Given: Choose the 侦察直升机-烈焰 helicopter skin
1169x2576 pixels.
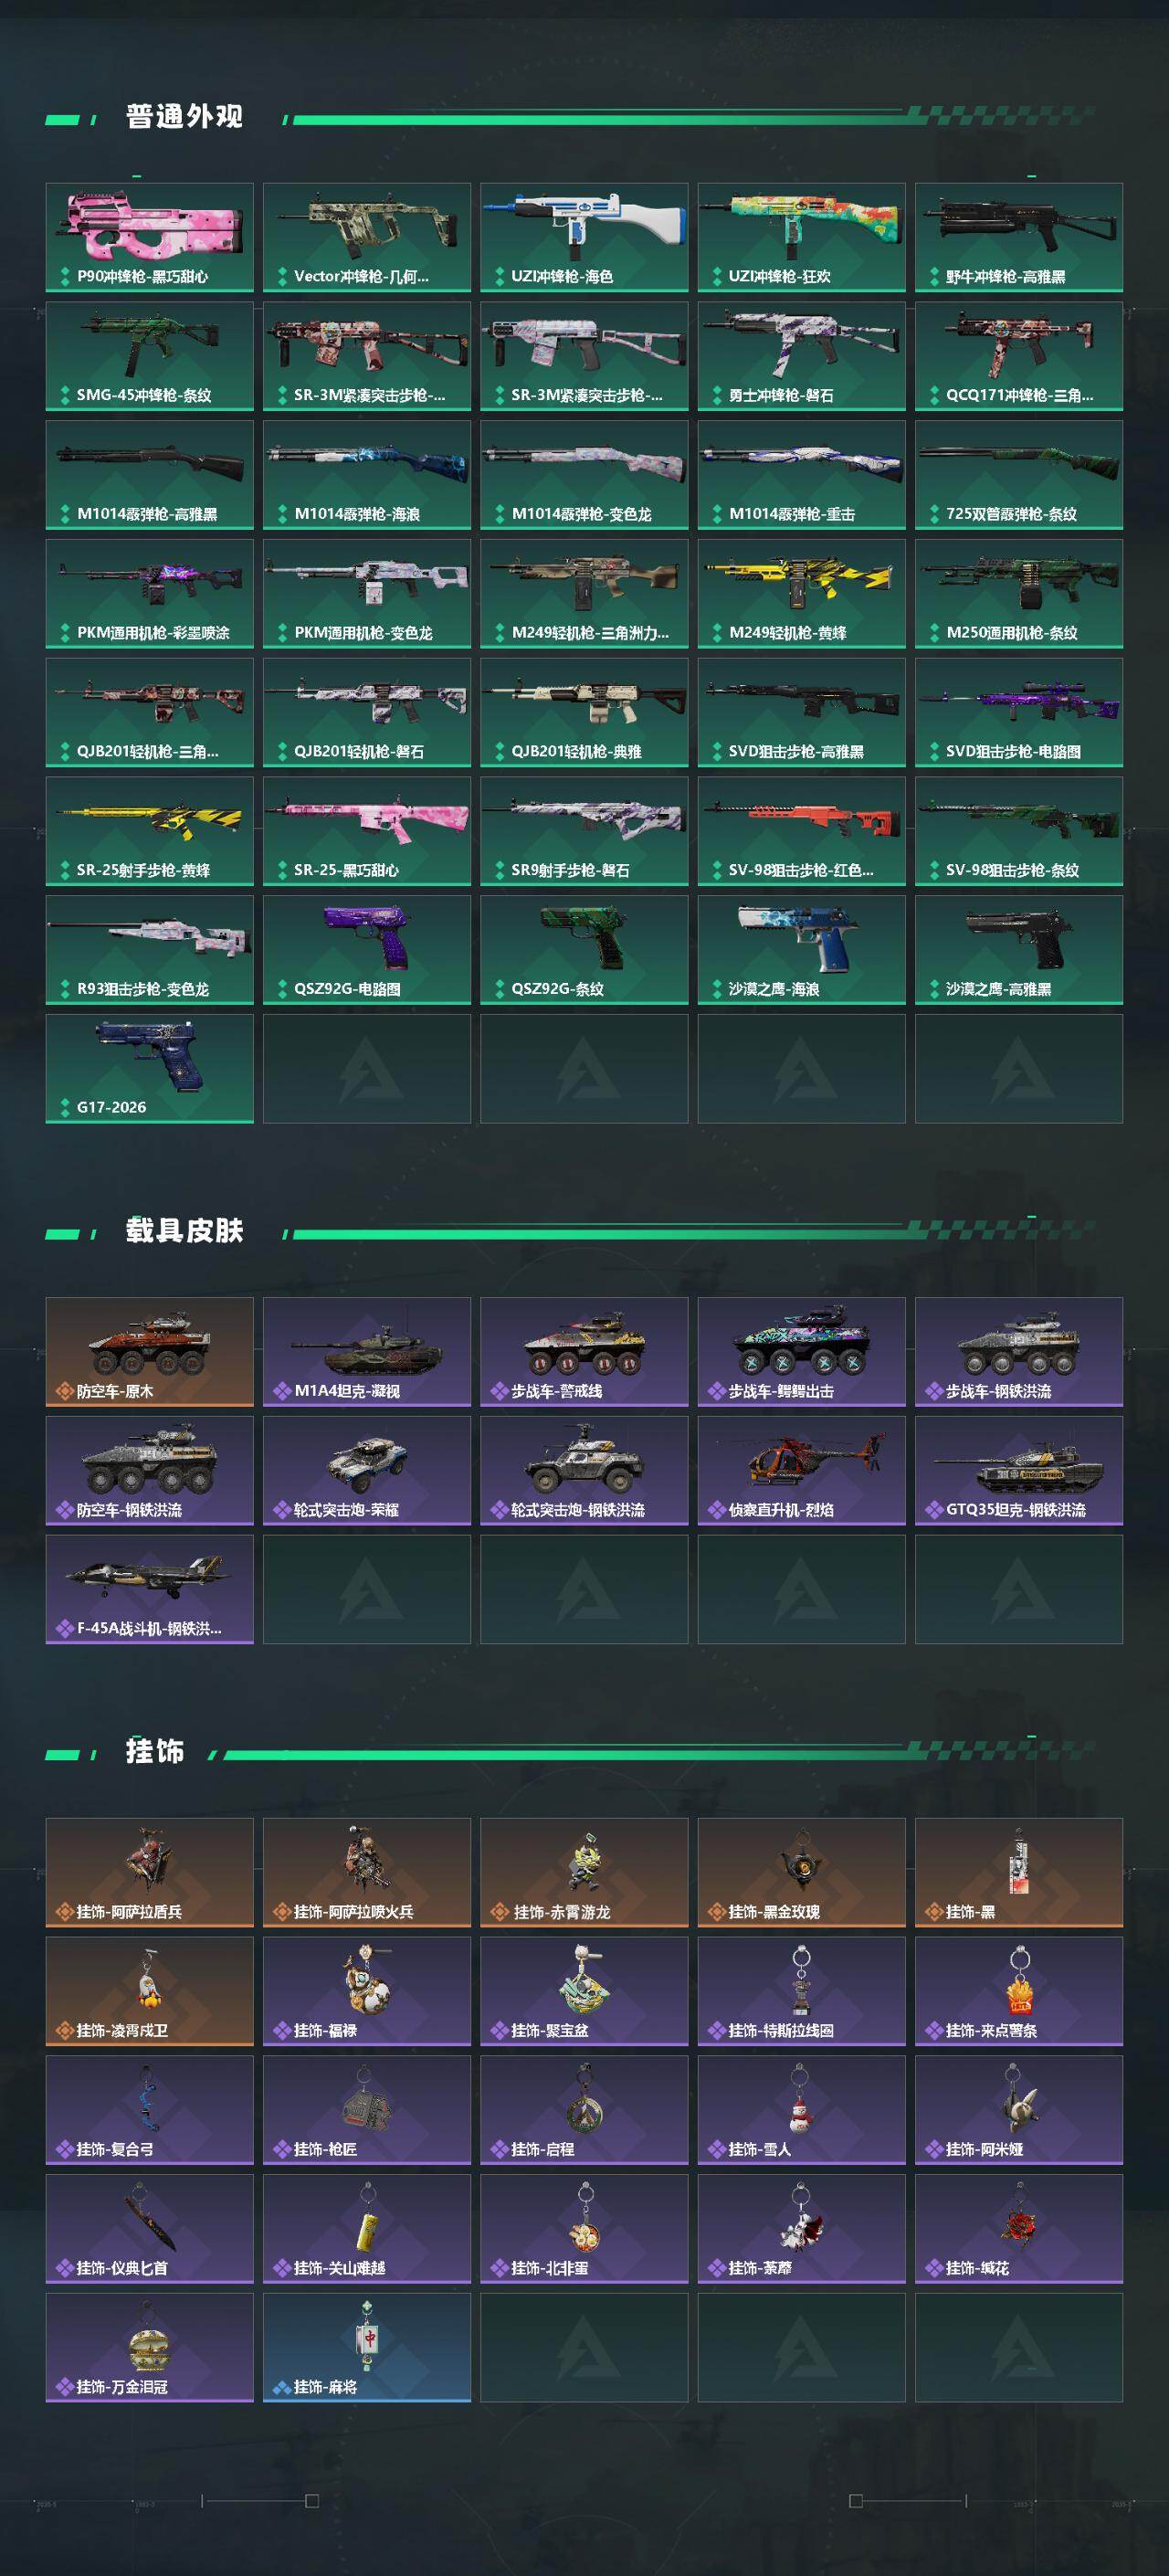Looking at the screenshot, I should (801, 1471).
